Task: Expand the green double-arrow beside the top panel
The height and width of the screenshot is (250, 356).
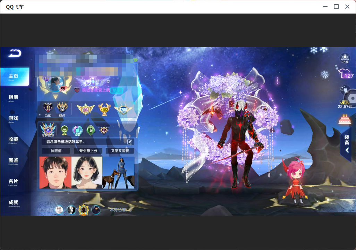Action: tap(136, 60)
